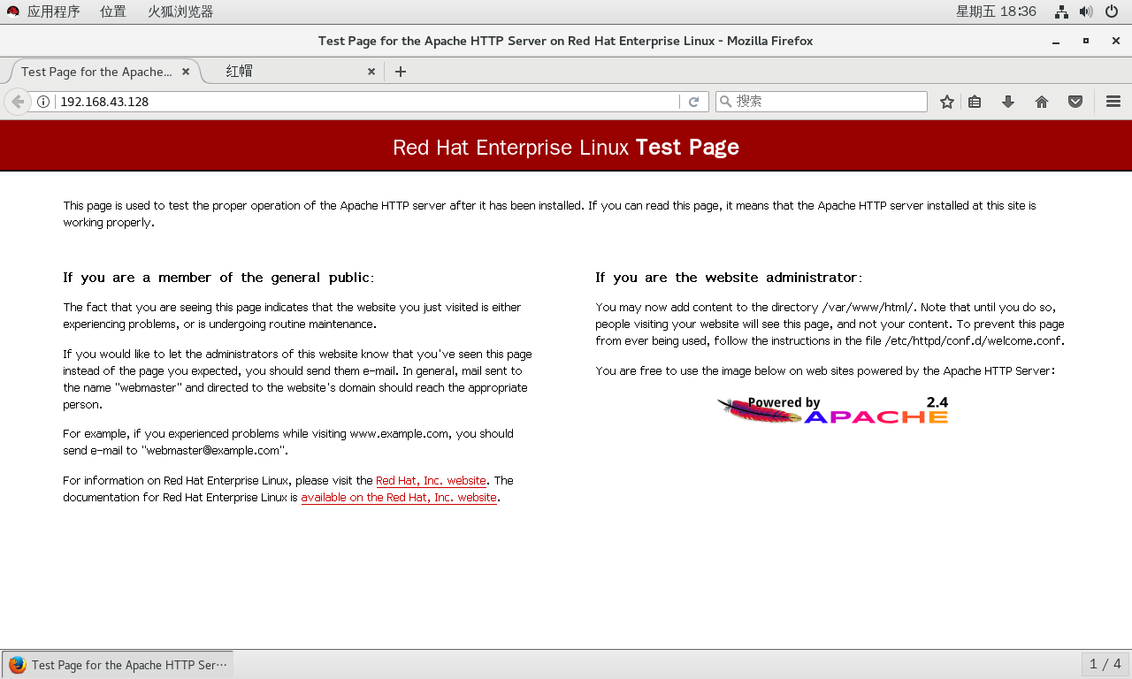Follow the Red Hat, Inc. website link
The width and height of the screenshot is (1132, 679).
431,481
